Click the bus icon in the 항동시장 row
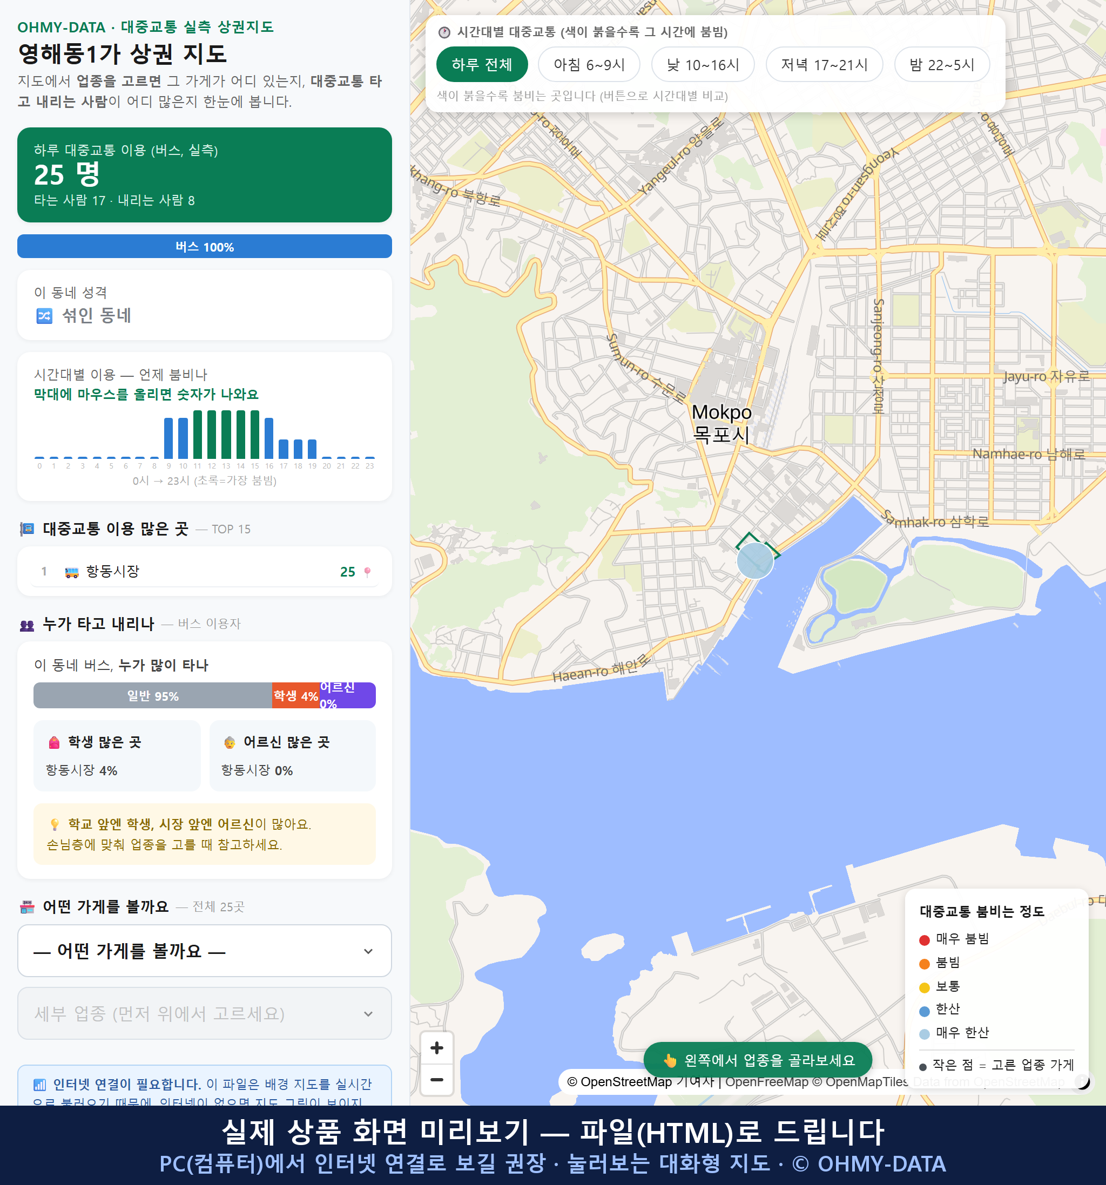 click(71, 572)
